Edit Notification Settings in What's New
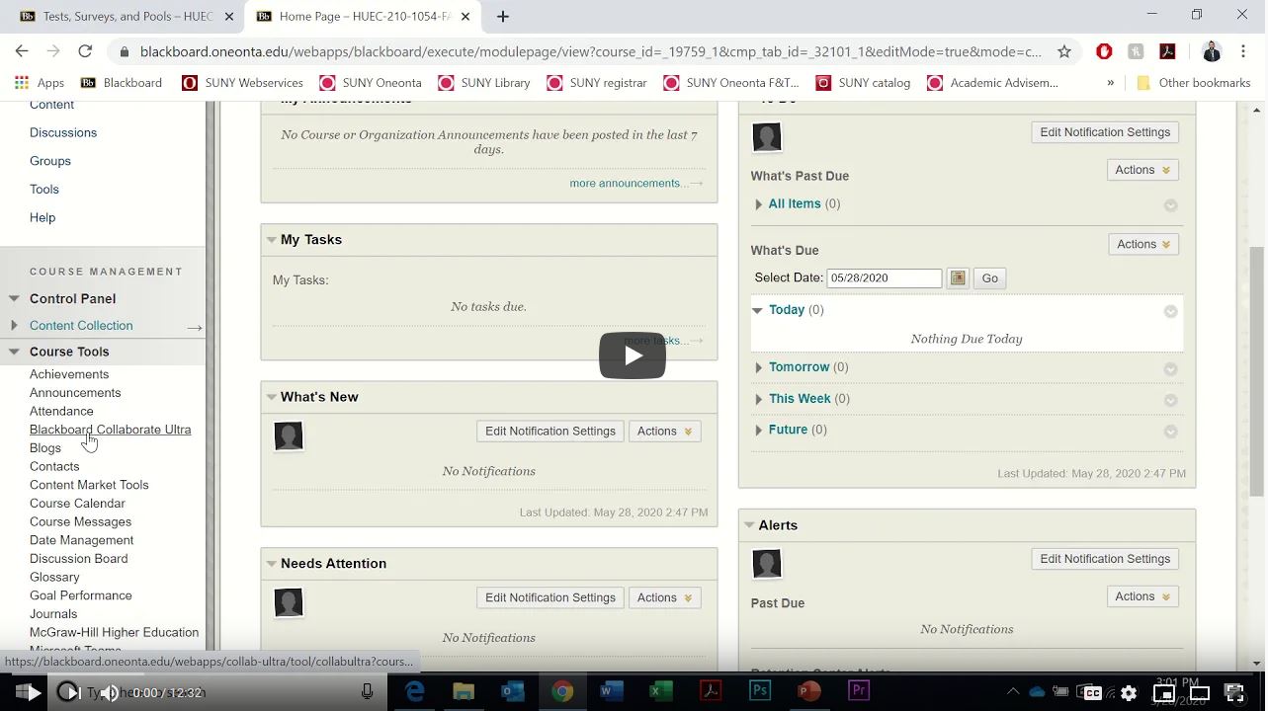 point(550,432)
